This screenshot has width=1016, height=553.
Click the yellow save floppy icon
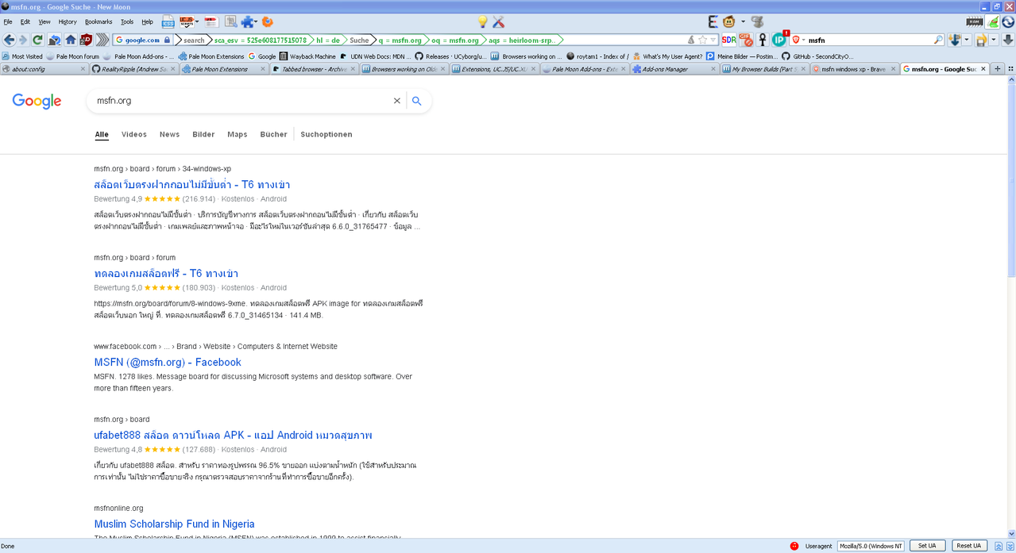click(x=981, y=40)
